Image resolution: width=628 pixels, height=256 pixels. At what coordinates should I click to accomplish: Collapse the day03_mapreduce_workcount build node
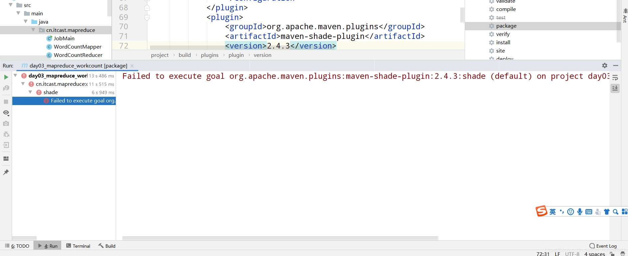15,75
